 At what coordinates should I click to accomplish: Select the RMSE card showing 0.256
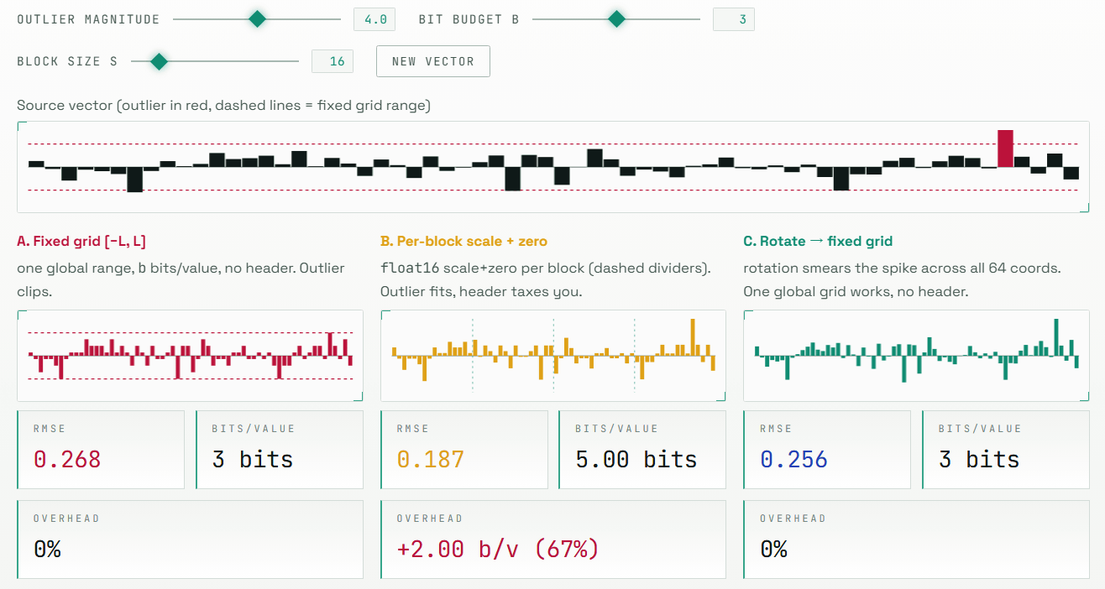[827, 450]
